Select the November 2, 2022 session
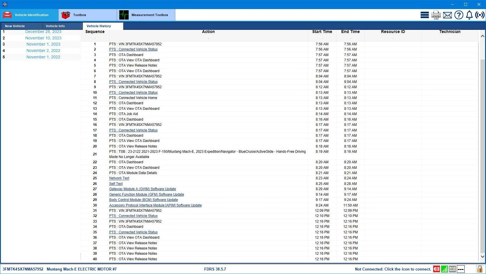This screenshot has width=486, height=274. pos(43,51)
